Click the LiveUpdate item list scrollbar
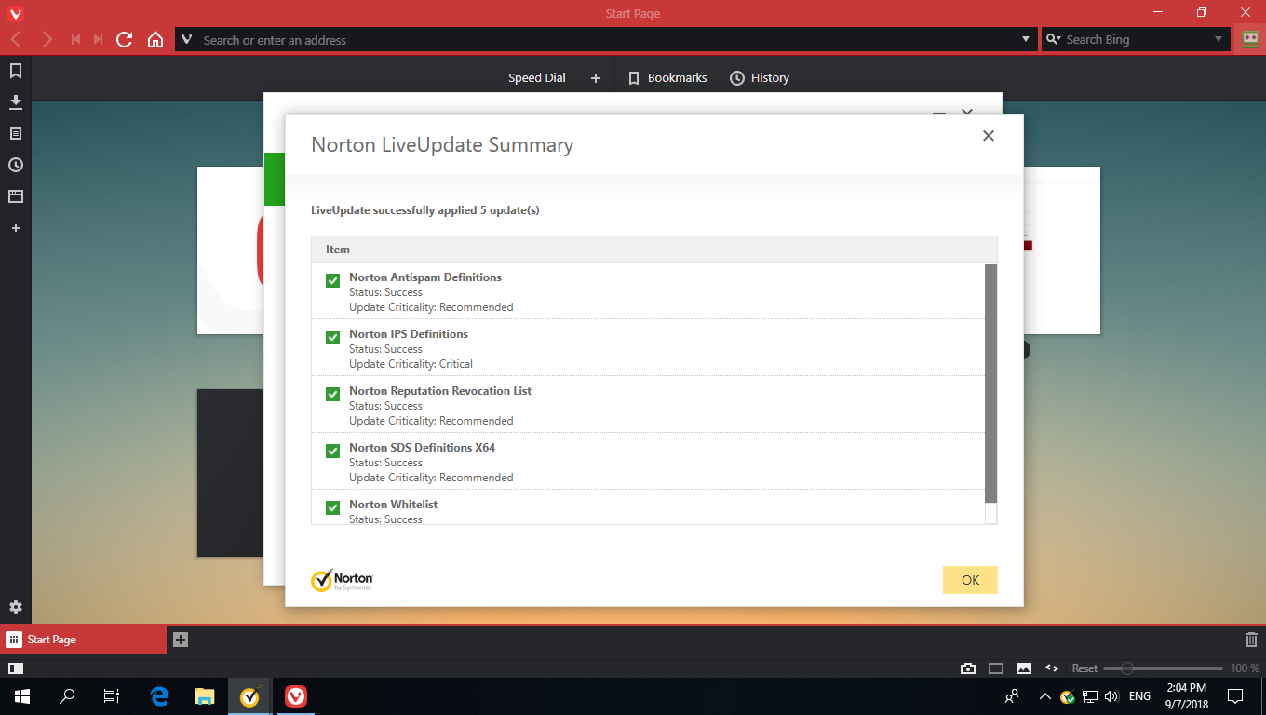The width and height of the screenshot is (1266, 715). [990, 384]
